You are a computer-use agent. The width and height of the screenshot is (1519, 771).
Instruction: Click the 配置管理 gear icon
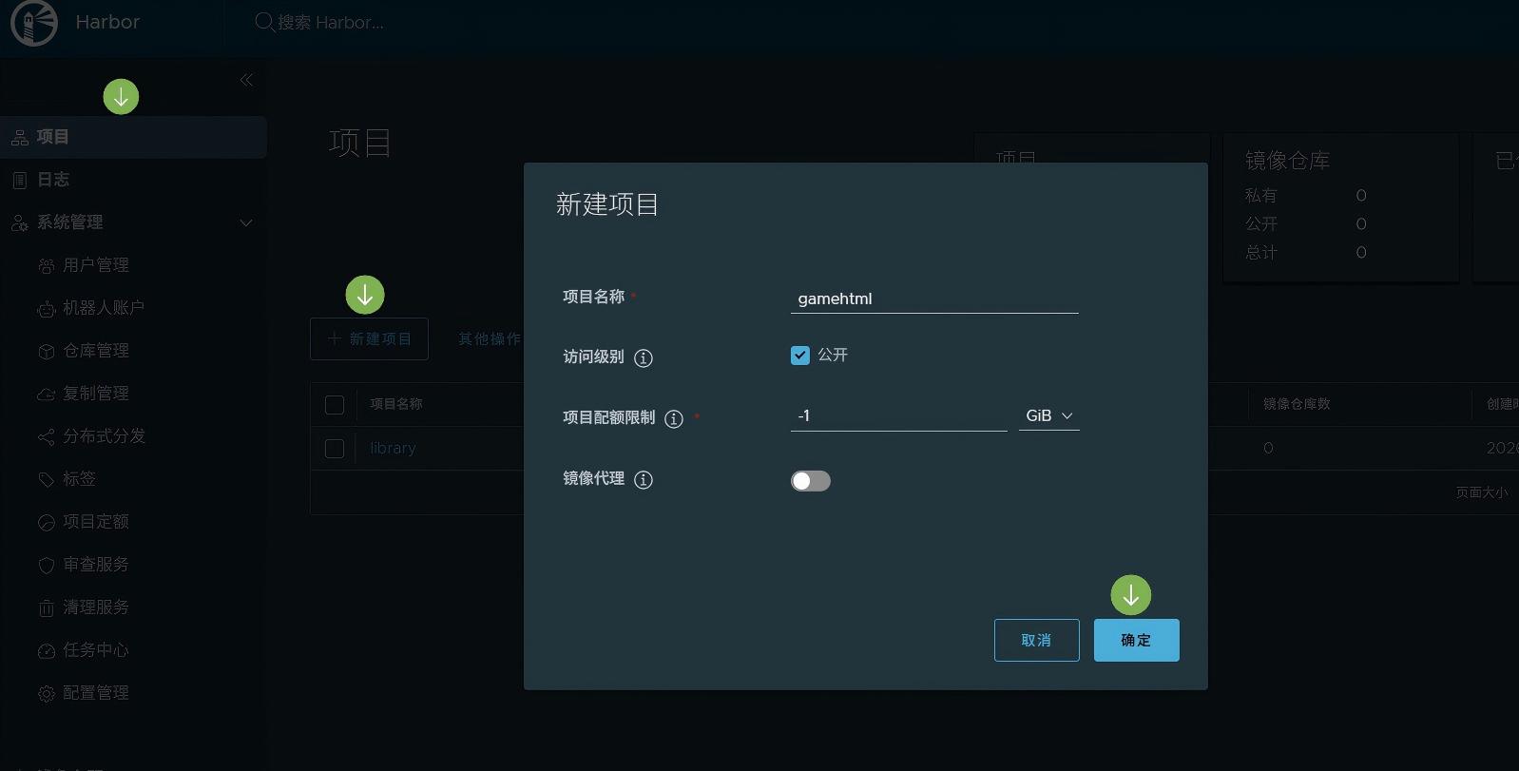[x=46, y=694]
